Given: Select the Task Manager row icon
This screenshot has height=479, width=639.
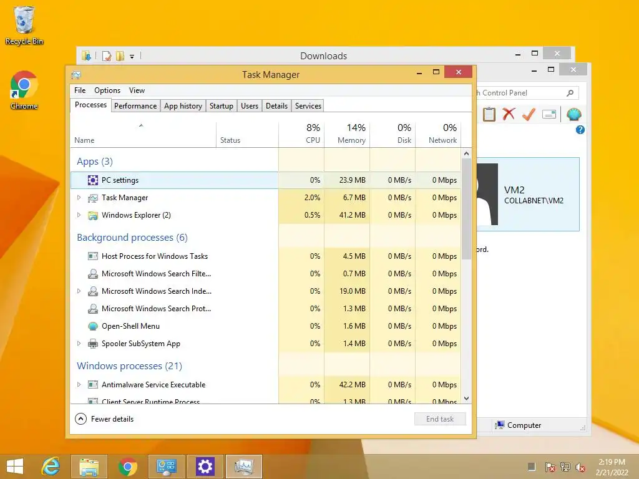Looking at the screenshot, I should [93, 198].
